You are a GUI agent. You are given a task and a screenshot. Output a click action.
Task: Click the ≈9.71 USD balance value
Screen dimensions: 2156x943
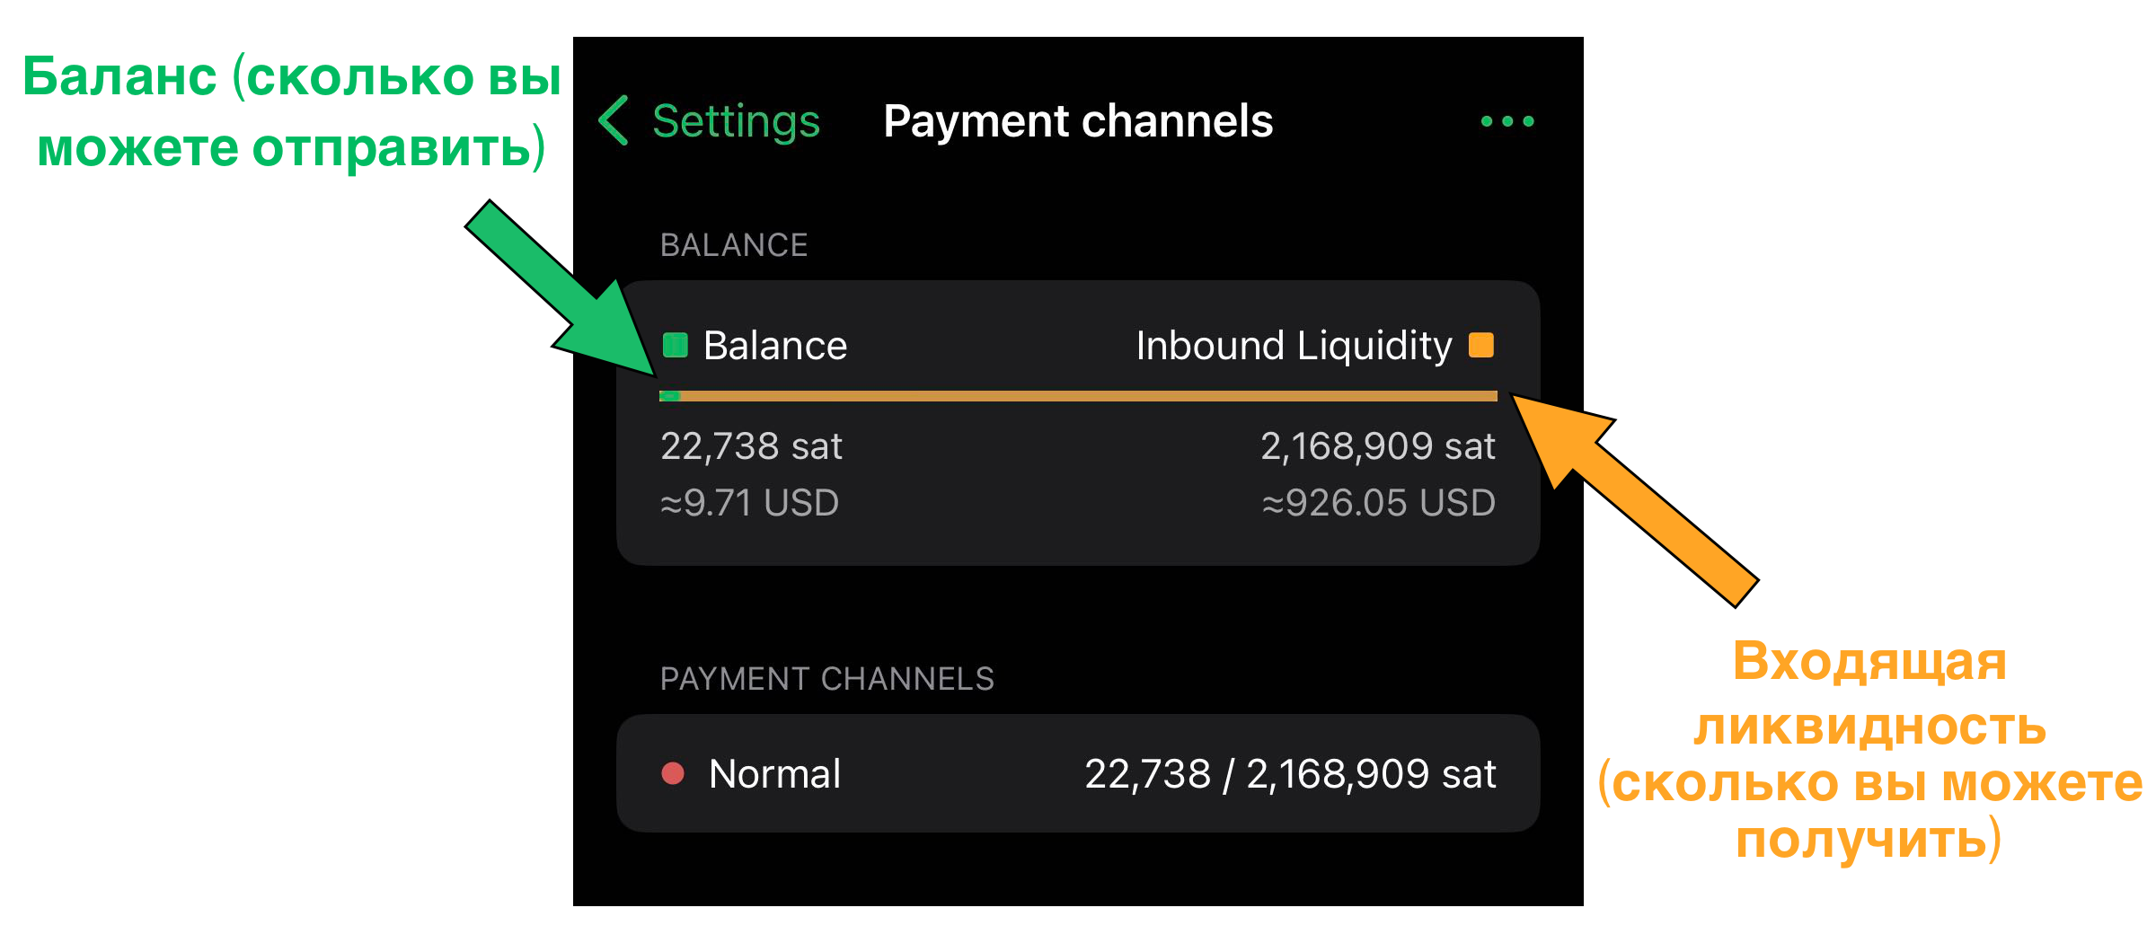pos(749,503)
